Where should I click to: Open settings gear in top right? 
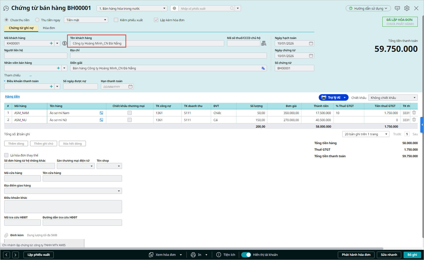pyautogui.click(x=407, y=8)
